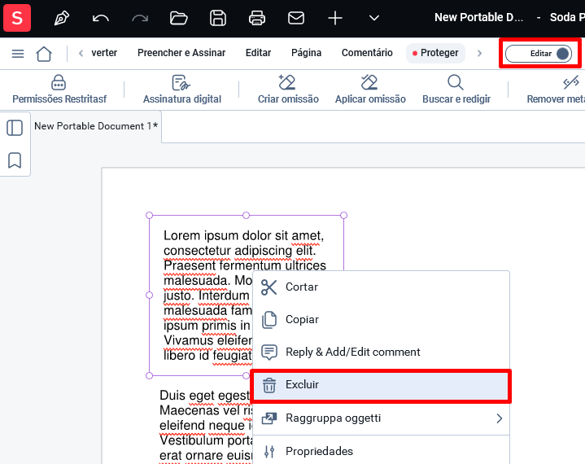Toggle the side panel layout icon
The height and width of the screenshot is (464, 585).
(x=15, y=128)
